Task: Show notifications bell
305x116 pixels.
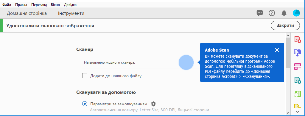Action: (284, 13)
